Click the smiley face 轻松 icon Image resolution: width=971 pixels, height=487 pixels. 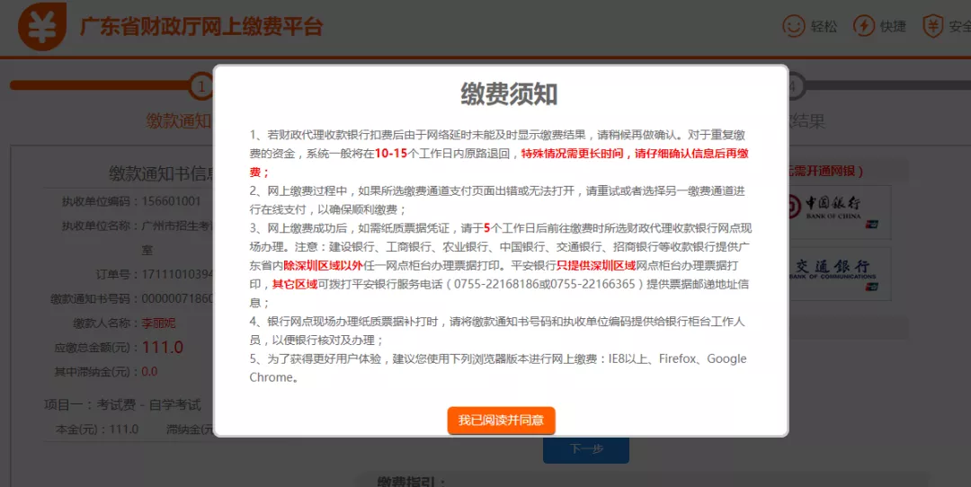[x=793, y=26]
